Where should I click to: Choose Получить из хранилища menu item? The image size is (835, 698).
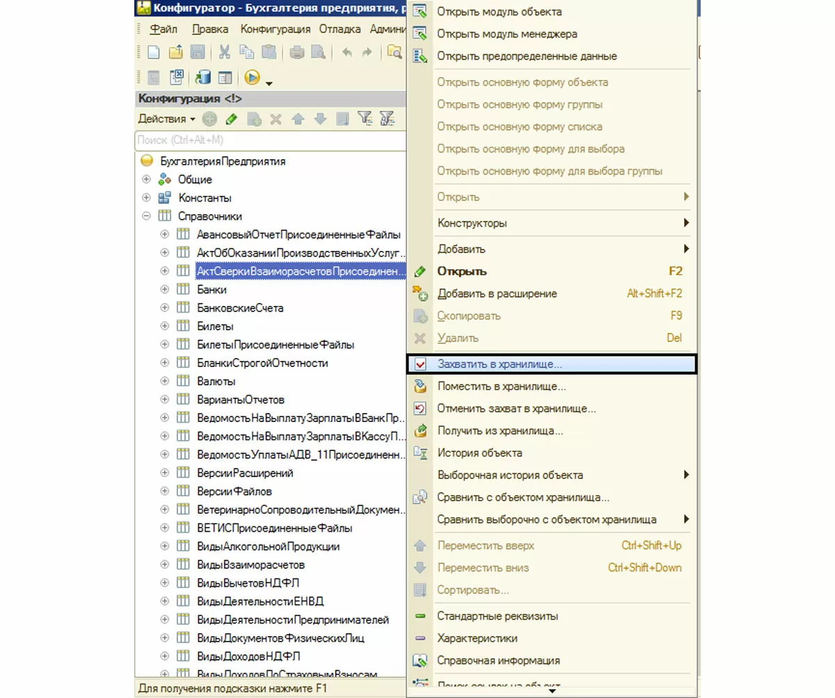click(x=552, y=430)
